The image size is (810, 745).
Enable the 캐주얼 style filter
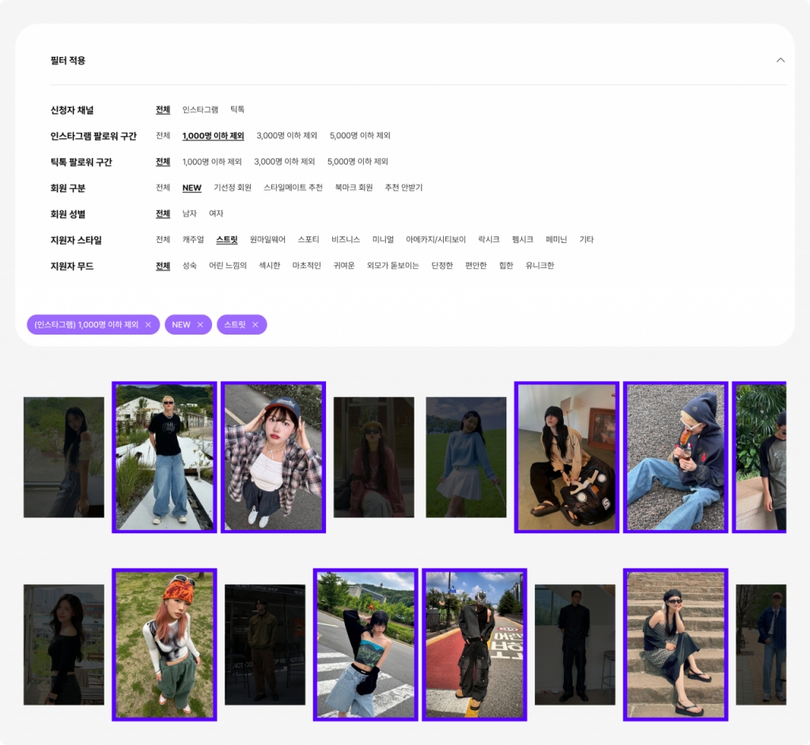click(x=191, y=240)
